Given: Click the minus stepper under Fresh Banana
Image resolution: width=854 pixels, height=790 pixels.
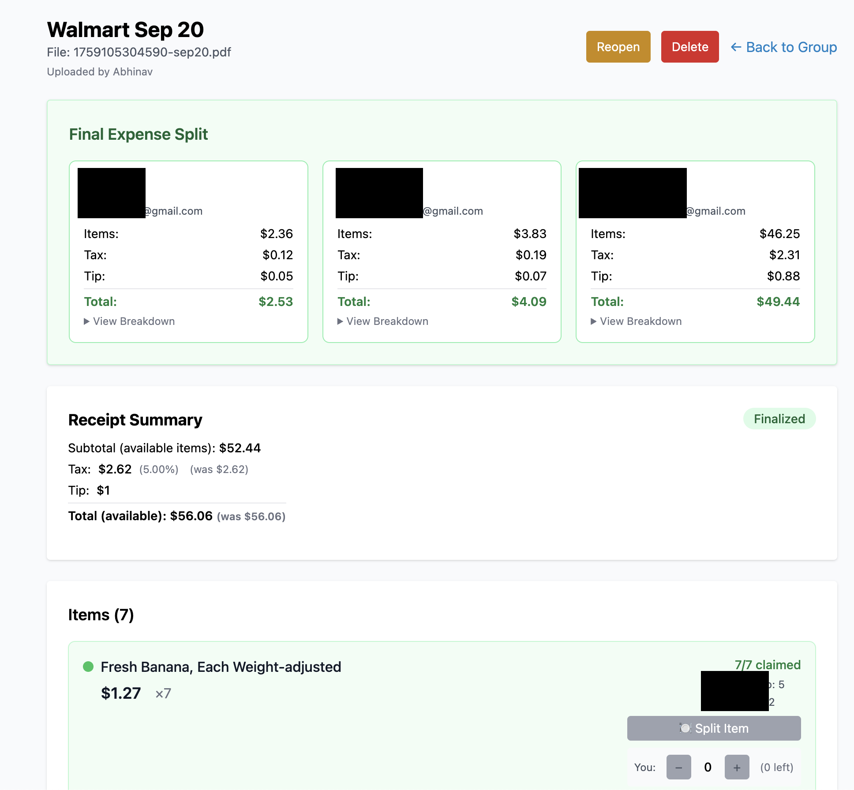Looking at the screenshot, I should tap(678, 767).
